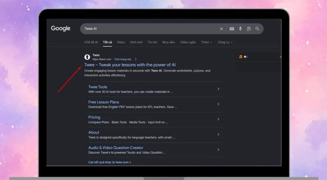Clear the search box with X icon
This screenshot has height=180, width=327.
221,29
